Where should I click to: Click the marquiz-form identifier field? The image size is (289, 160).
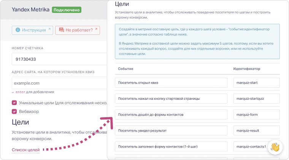[256, 115]
